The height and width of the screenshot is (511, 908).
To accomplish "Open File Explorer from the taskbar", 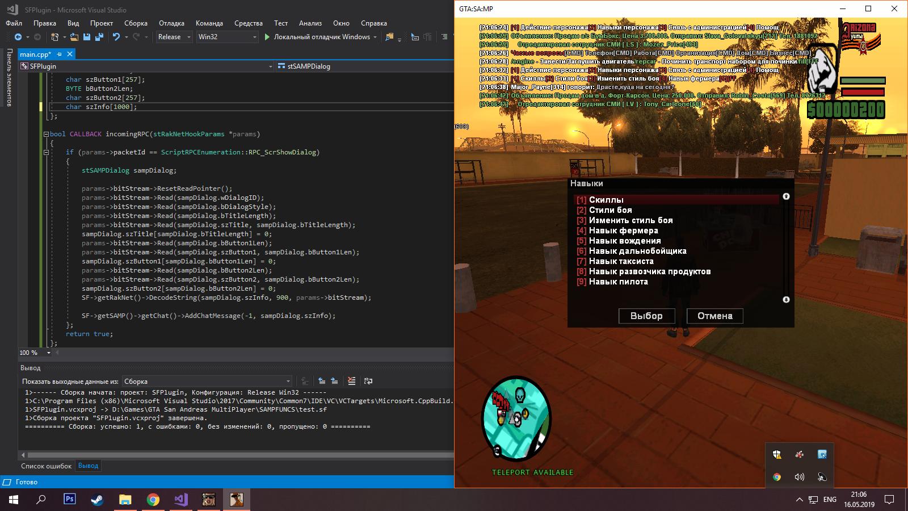I will [125, 500].
